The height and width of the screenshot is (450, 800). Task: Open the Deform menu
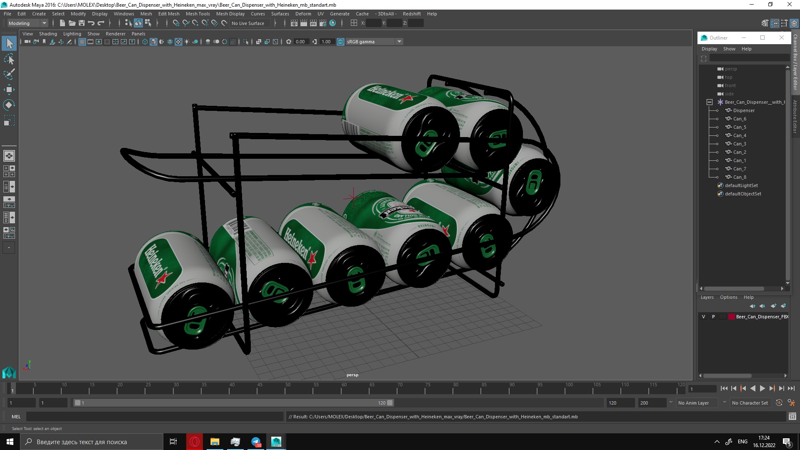tap(303, 14)
